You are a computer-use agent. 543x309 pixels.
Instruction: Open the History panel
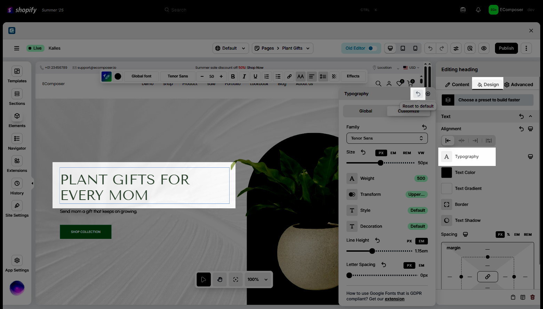pos(17,186)
